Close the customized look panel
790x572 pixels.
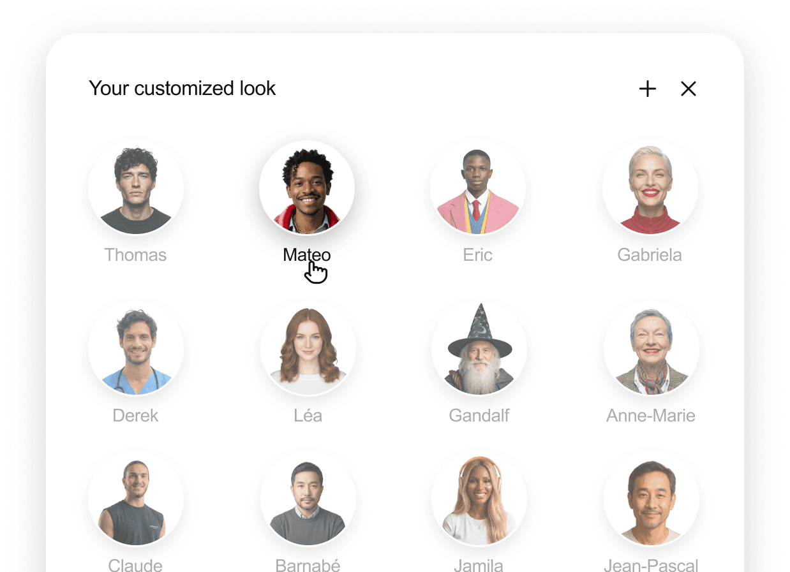689,89
